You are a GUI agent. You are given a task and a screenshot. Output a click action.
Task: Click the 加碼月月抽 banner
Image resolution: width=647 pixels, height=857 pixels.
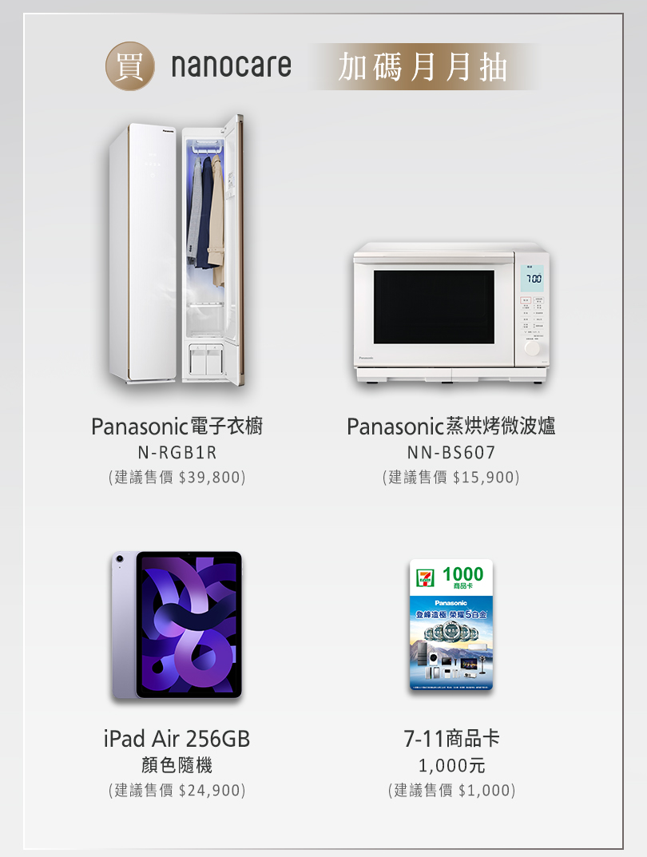pyautogui.click(x=424, y=66)
